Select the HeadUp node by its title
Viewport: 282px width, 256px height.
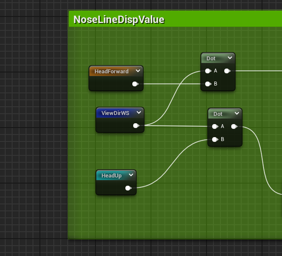pyautogui.click(x=111, y=176)
